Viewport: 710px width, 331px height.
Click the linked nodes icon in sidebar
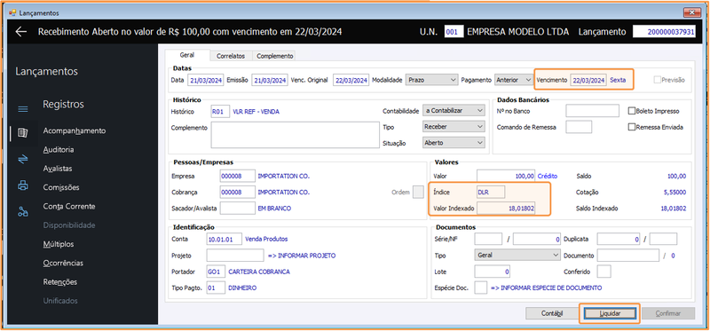(23, 211)
